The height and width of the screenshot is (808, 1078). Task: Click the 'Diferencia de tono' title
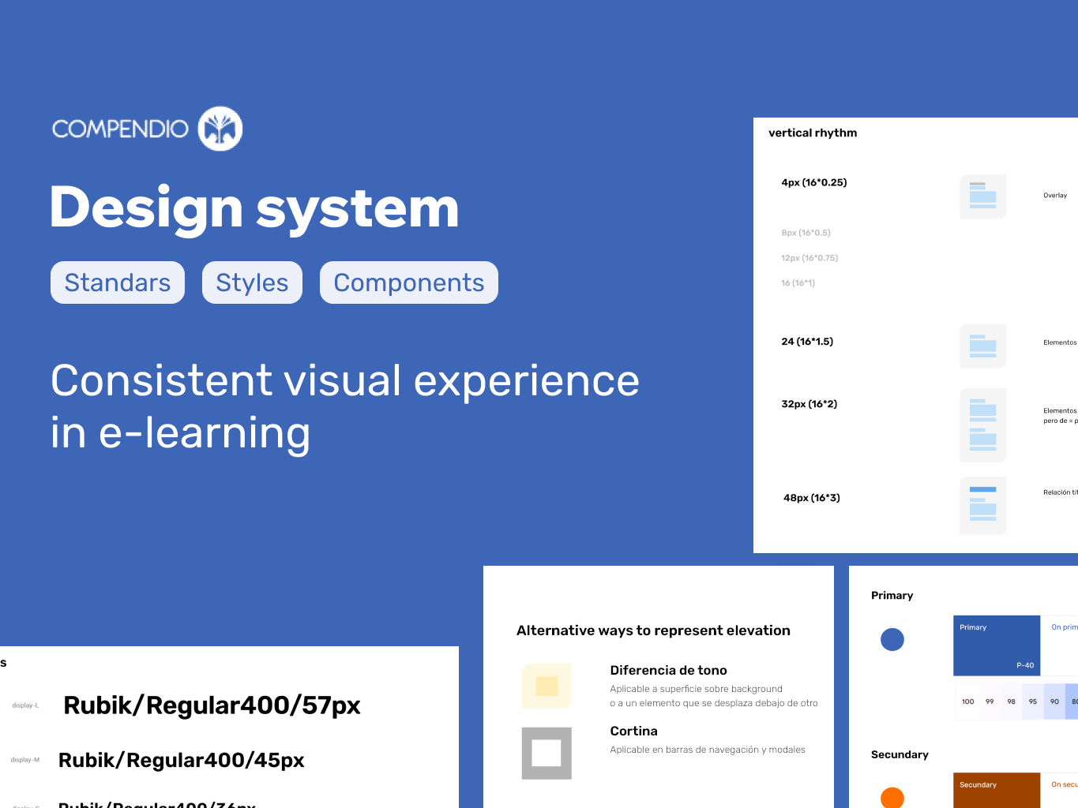pyautogui.click(x=668, y=670)
